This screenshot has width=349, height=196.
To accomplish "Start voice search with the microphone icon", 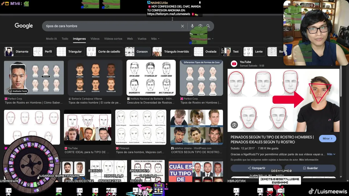I will [x=192, y=26].
